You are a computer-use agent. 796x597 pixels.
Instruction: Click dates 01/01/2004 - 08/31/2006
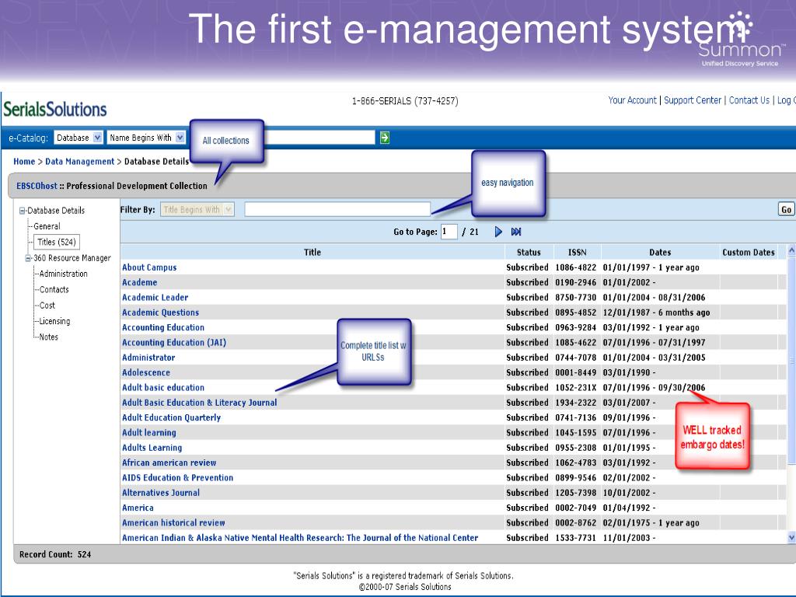(x=655, y=298)
